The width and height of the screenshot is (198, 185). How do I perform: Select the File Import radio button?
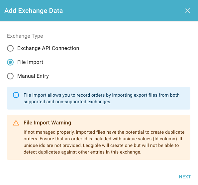[x=10, y=62]
